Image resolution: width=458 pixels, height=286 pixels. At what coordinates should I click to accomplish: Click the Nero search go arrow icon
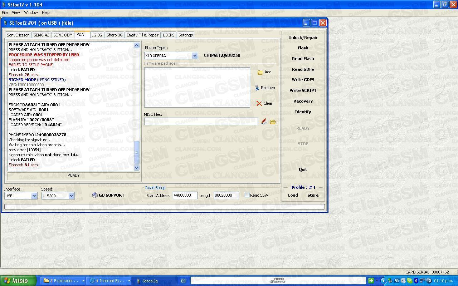click(371, 281)
